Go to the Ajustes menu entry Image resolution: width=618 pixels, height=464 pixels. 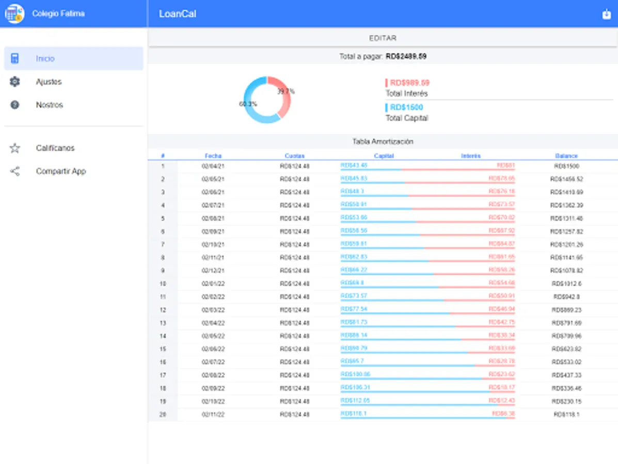(x=49, y=82)
